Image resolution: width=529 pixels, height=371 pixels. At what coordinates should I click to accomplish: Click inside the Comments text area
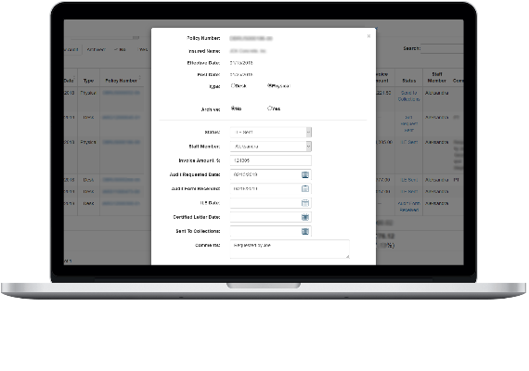(x=290, y=249)
